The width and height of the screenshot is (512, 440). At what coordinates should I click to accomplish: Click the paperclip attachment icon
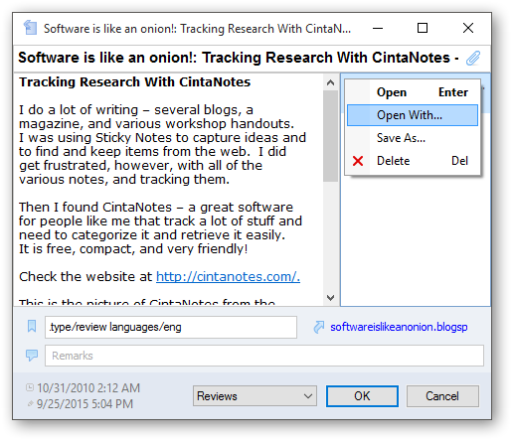[473, 58]
